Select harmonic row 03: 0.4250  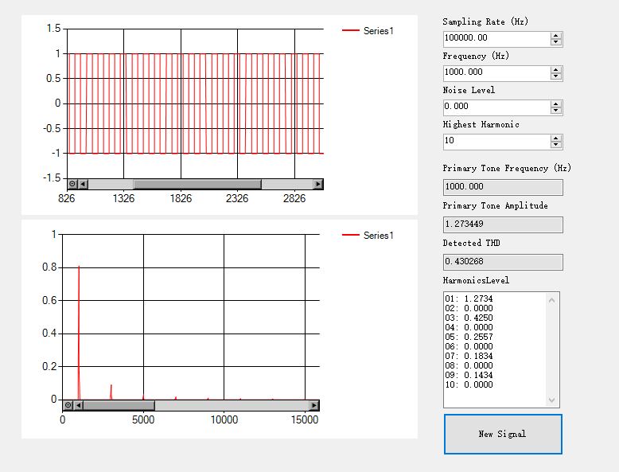coord(469,318)
